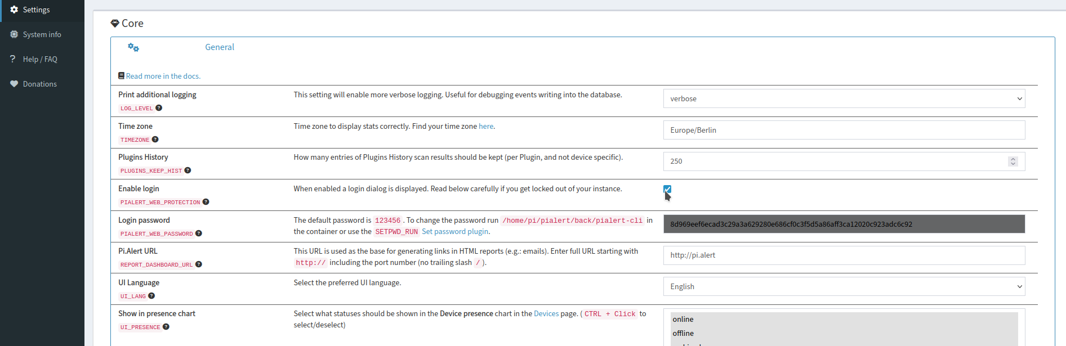1066x346 pixels.
Task: Click the Time zone input field
Action: [844, 131]
